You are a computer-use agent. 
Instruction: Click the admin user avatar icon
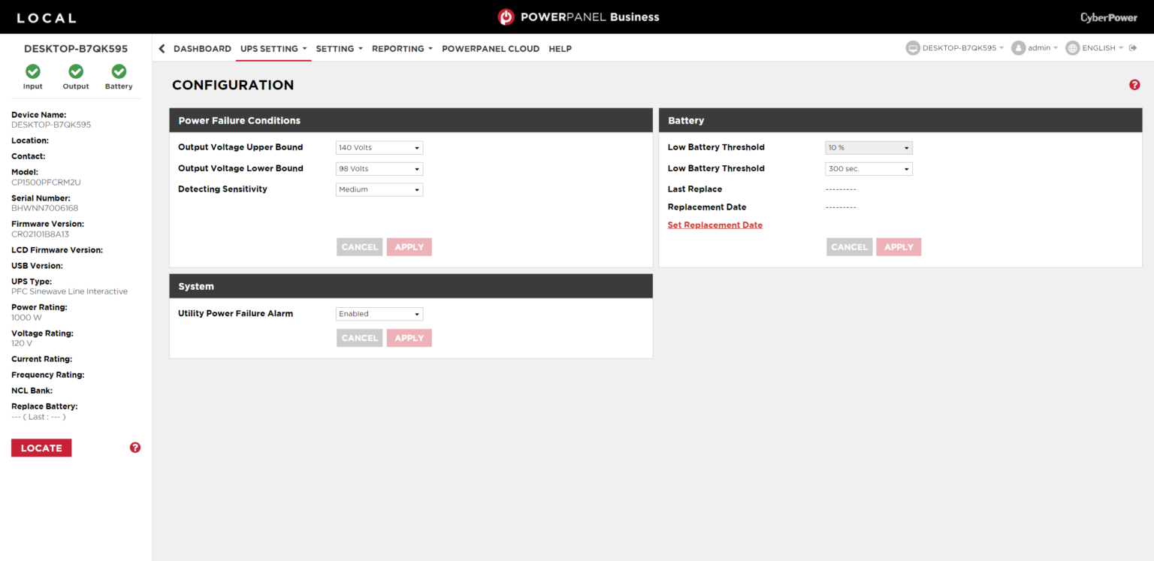tap(1018, 48)
